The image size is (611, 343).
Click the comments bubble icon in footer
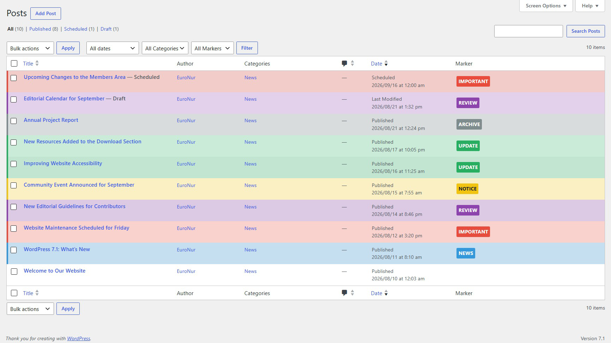point(344,293)
